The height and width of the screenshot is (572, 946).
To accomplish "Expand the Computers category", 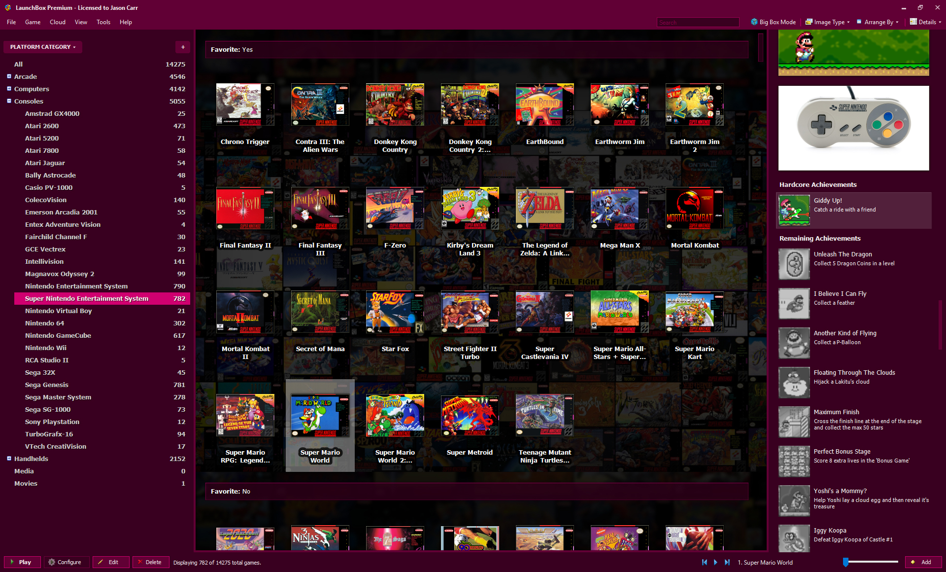I will [9, 88].
